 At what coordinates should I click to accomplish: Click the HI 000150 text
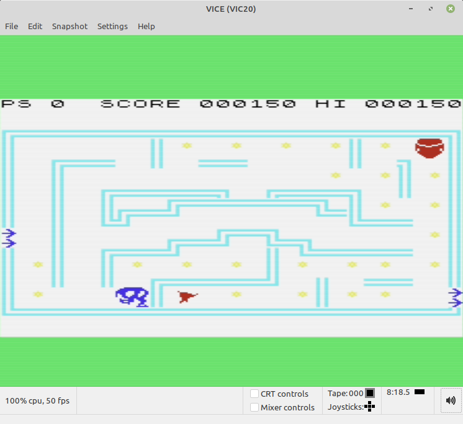click(388, 104)
